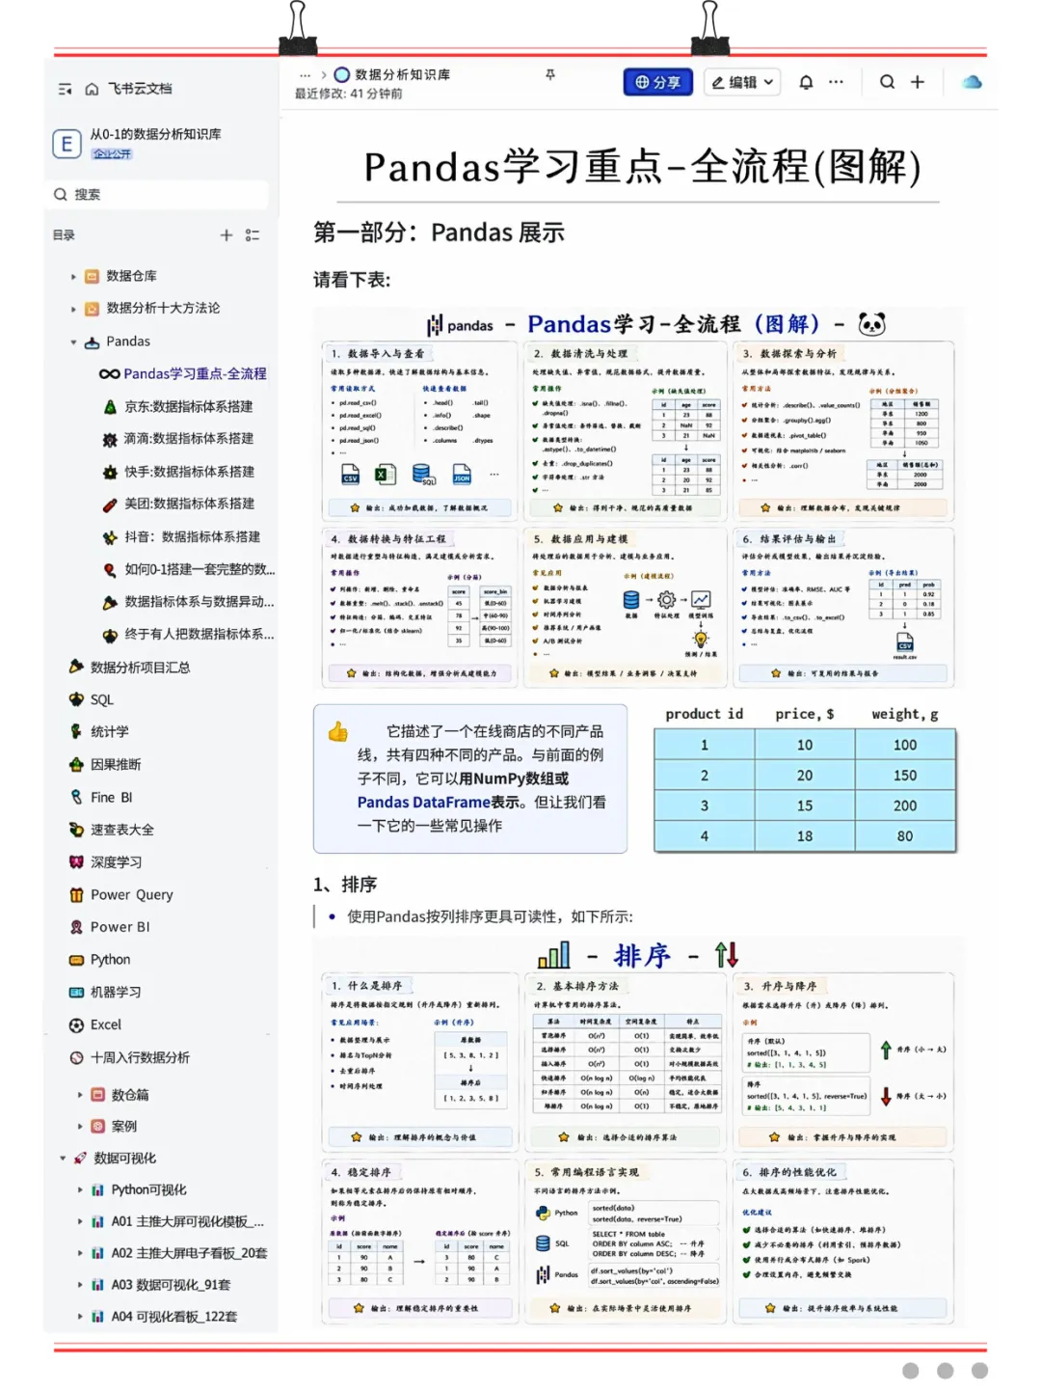
Task: Expand the 数据仓库 tree node
Action: [73, 277]
